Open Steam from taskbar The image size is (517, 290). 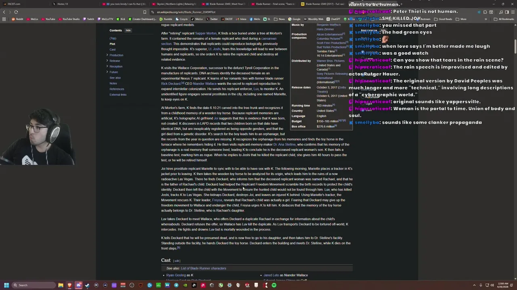[x=87, y=285]
